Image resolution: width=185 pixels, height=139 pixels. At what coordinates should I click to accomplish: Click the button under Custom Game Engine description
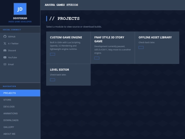click(52, 54)
